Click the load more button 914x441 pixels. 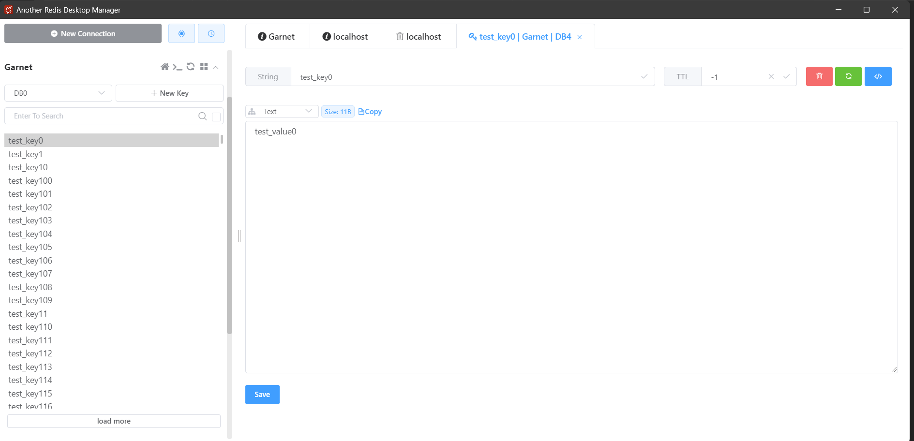tap(114, 421)
